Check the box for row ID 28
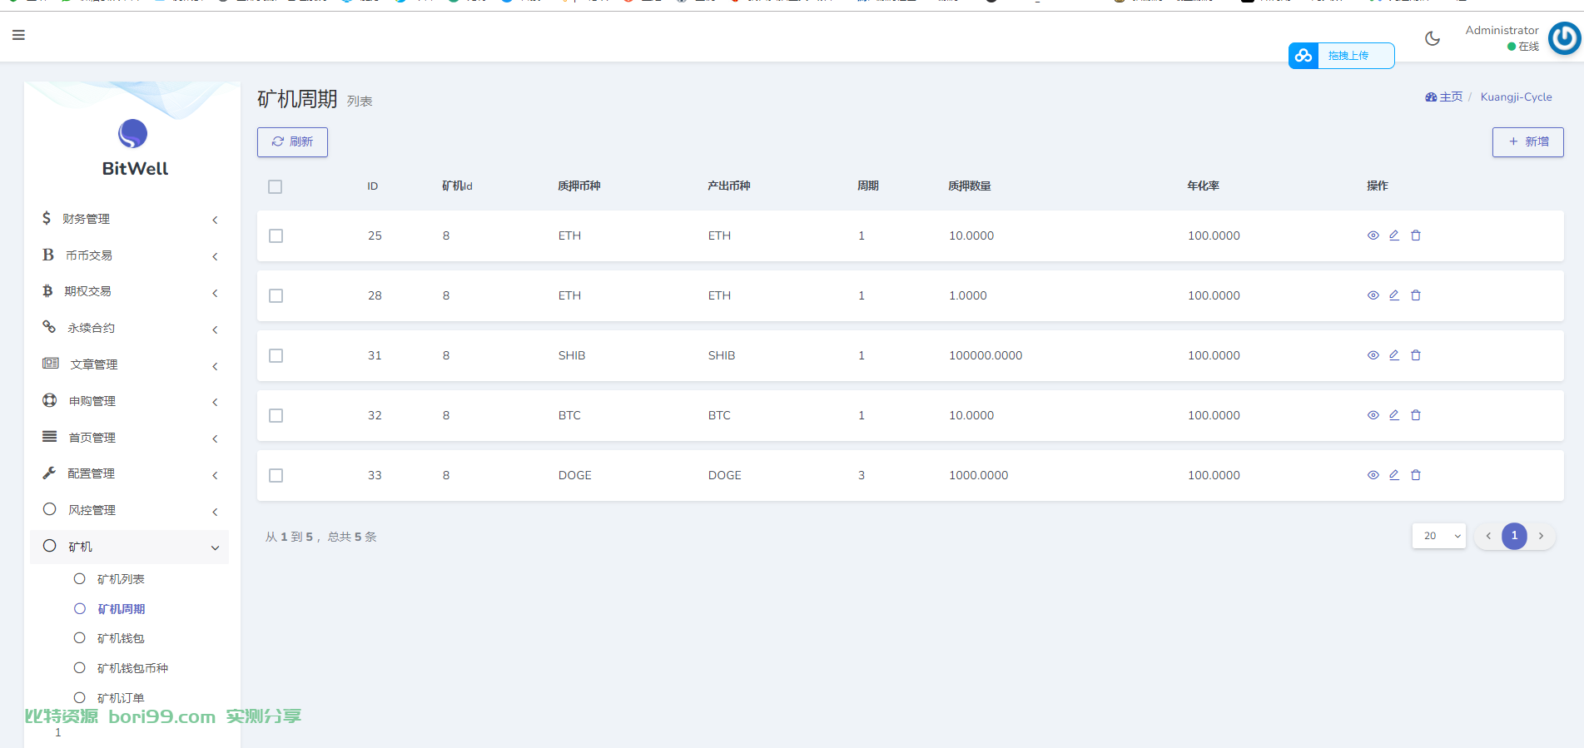Viewport: 1584px width, 748px height. 276,296
